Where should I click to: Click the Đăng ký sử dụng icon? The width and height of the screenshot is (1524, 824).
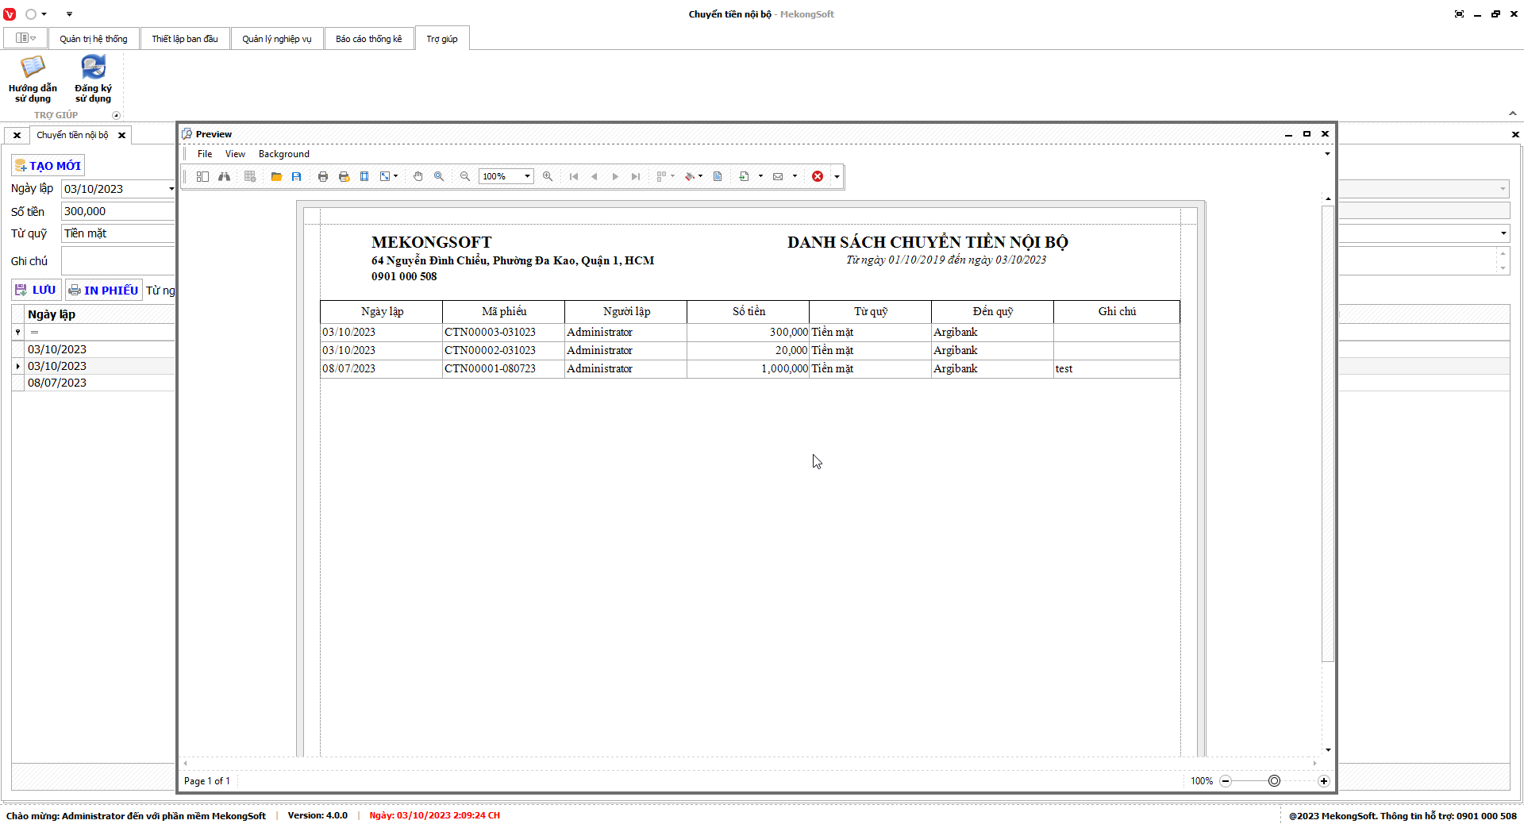point(93,79)
